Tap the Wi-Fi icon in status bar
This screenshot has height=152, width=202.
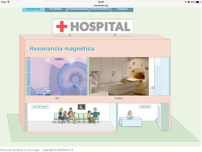pyautogui.click(x=8, y=2)
